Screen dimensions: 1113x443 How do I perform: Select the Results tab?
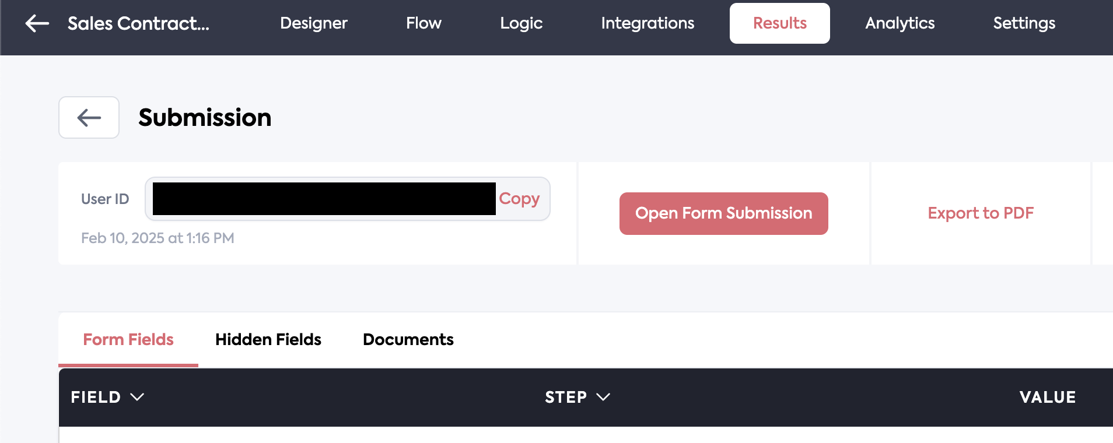pyautogui.click(x=779, y=23)
